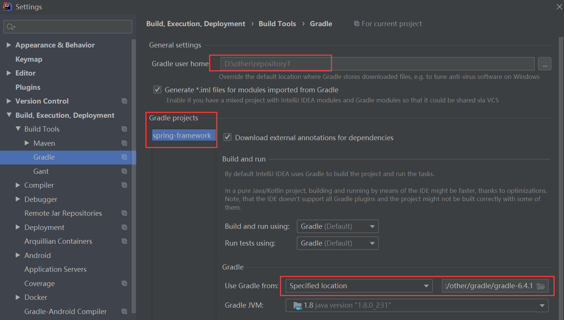Open the 'Run tests using' dropdown

pyautogui.click(x=338, y=243)
